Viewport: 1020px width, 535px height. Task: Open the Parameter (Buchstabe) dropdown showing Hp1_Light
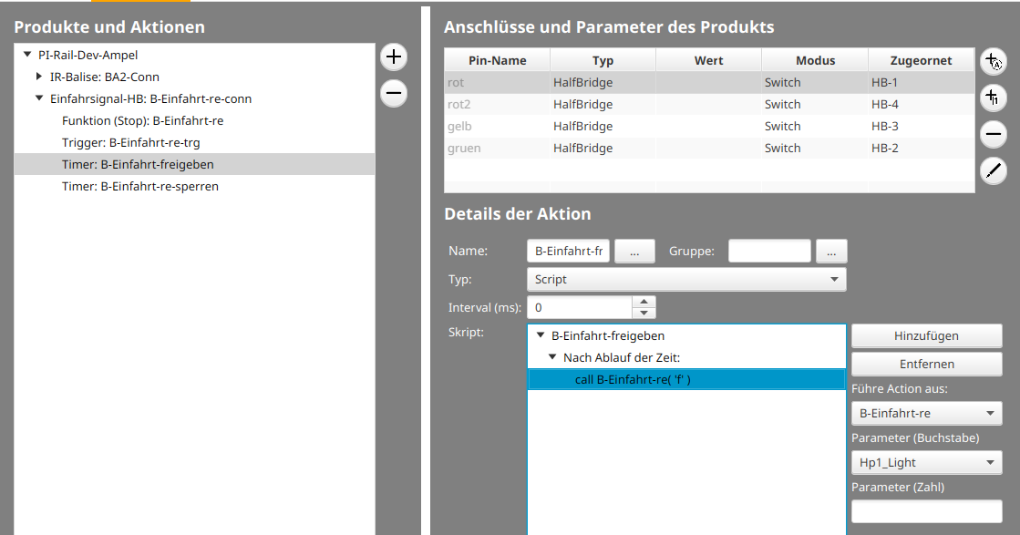(x=926, y=462)
